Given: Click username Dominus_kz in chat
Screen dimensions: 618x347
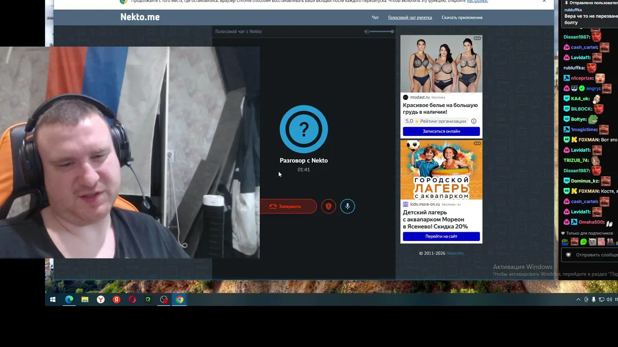Looking at the screenshot, I should pyautogui.click(x=585, y=181).
